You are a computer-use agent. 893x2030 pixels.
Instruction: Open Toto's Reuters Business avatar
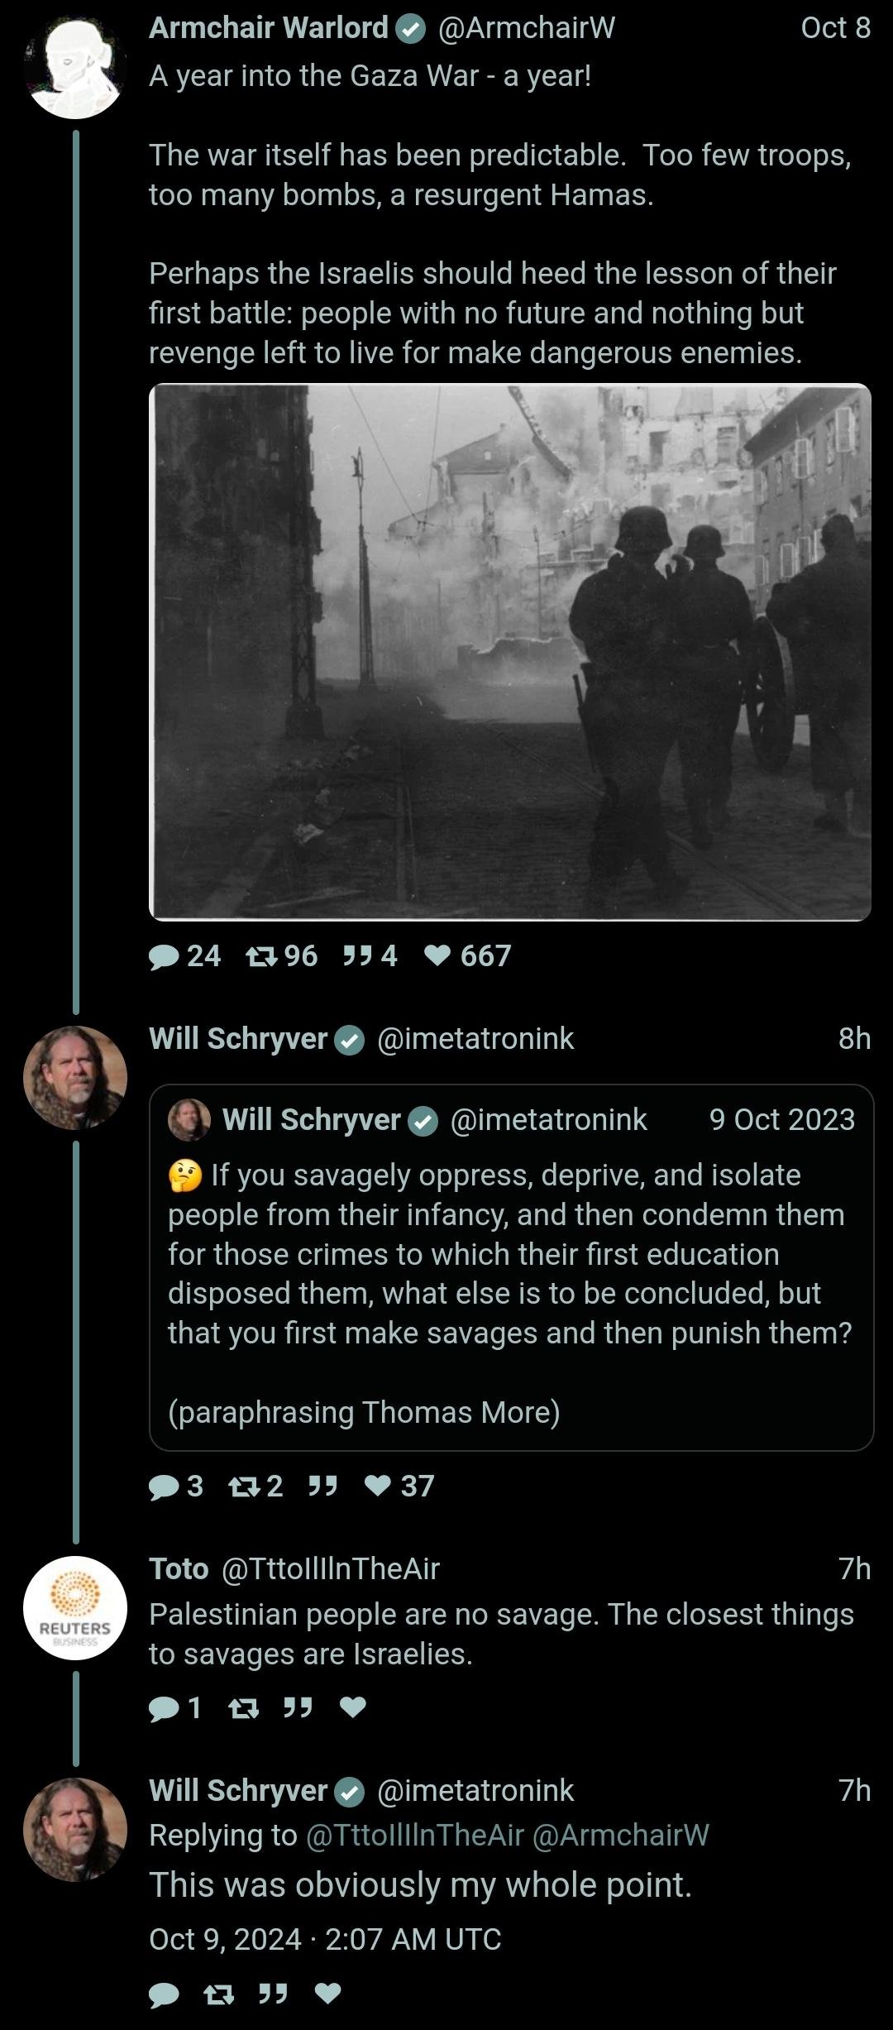75,1608
